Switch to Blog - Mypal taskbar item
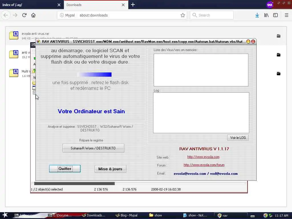Viewport: 292px width, 219px height. point(127,215)
